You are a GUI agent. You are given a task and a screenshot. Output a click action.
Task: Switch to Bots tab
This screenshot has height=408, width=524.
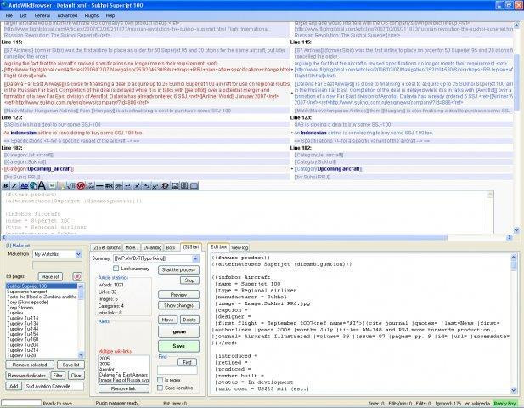[x=171, y=248]
